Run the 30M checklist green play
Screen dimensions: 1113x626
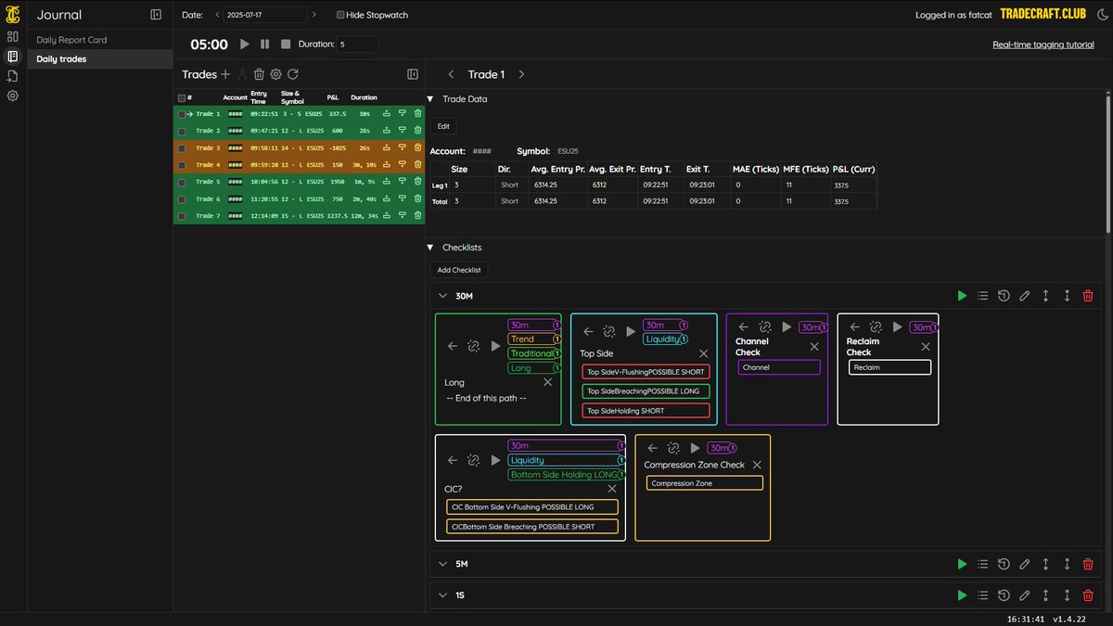pyautogui.click(x=962, y=296)
